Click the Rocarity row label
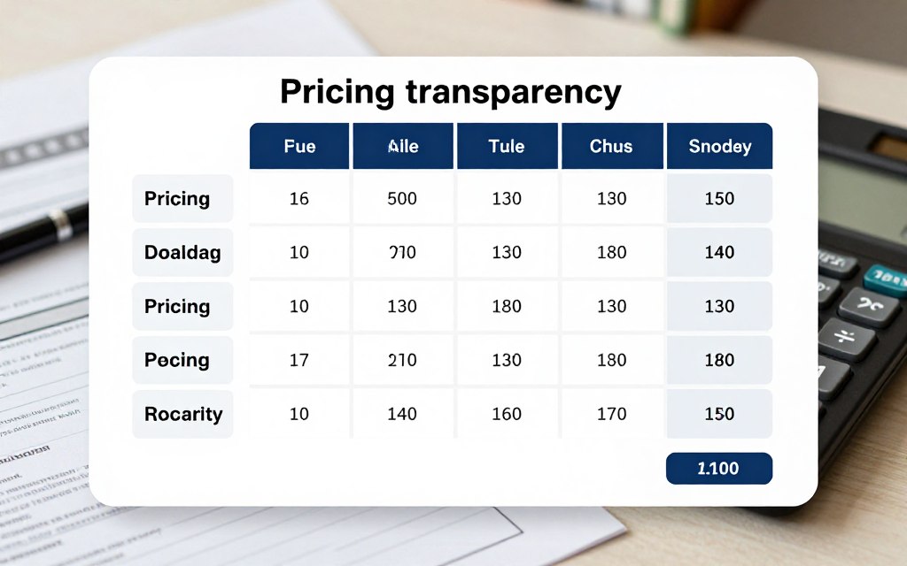Image resolution: width=907 pixels, height=566 pixels. point(183,414)
